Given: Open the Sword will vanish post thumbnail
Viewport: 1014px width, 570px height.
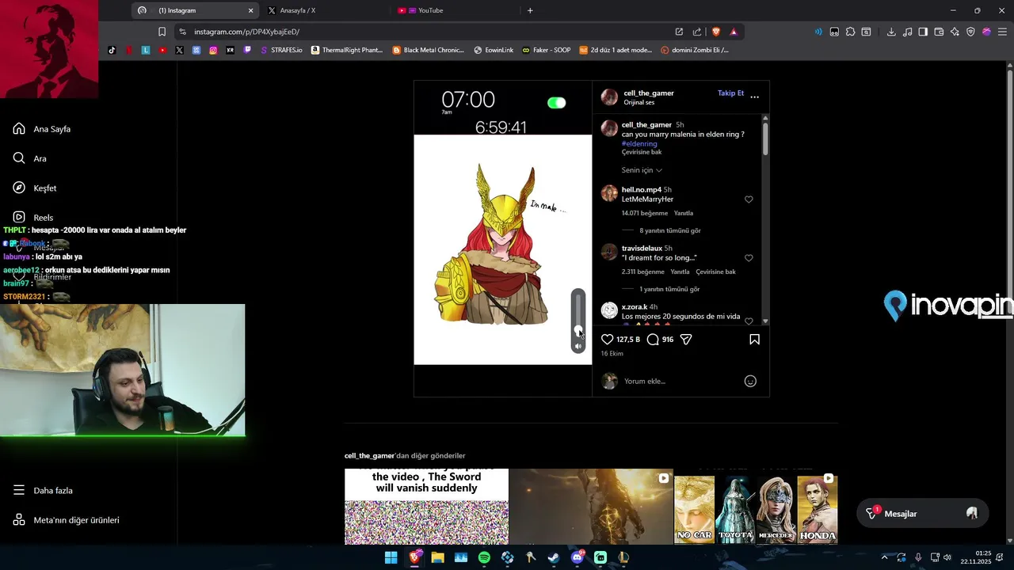Looking at the screenshot, I should coord(426,507).
